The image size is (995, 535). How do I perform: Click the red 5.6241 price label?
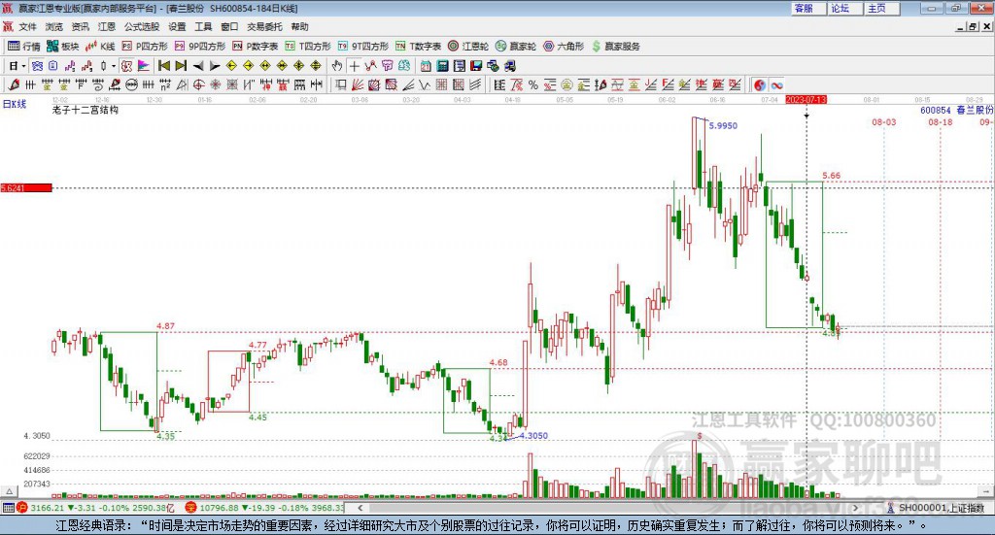tap(26, 187)
